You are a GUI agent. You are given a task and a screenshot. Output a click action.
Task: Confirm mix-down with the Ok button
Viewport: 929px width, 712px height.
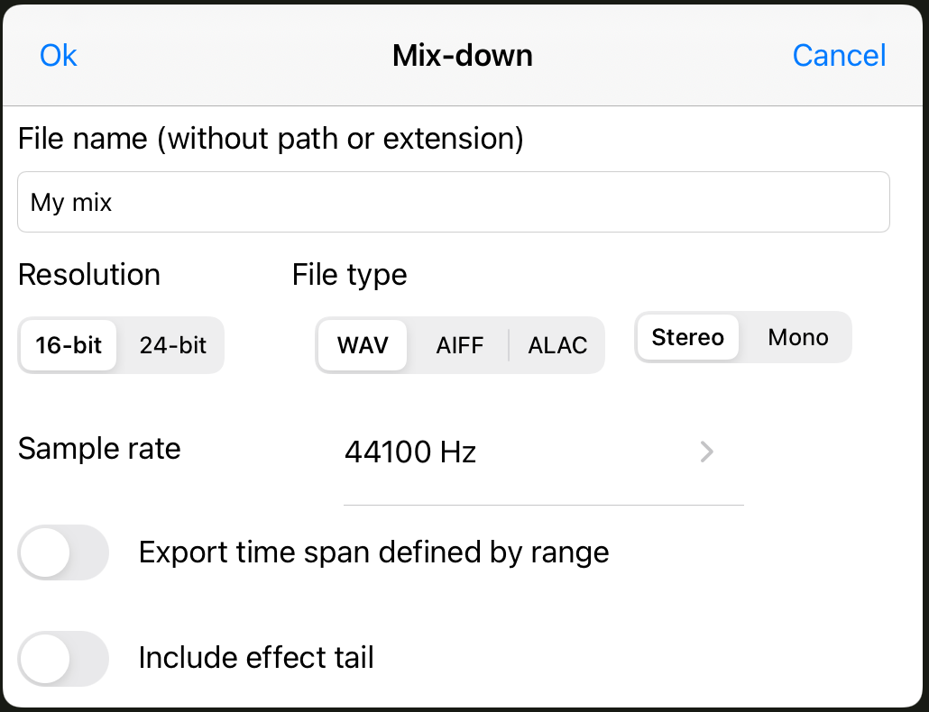[x=59, y=56]
